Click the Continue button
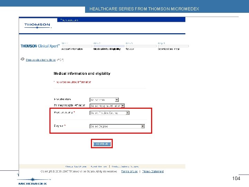Screen dimensions: 249x187 click(102, 144)
